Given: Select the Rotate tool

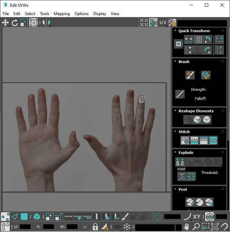Looking at the screenshot, I should (x=15, y=23).
